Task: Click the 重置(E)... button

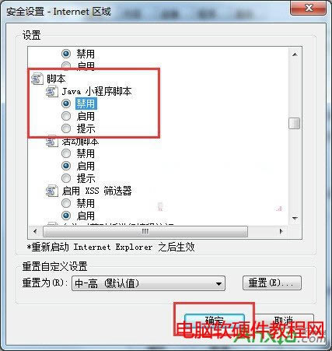Action: point(272,283)
